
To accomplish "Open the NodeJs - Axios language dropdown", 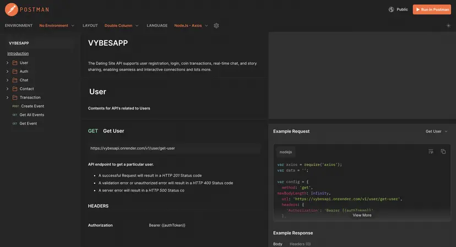I will pyautogui.click(x=191, y=25).
